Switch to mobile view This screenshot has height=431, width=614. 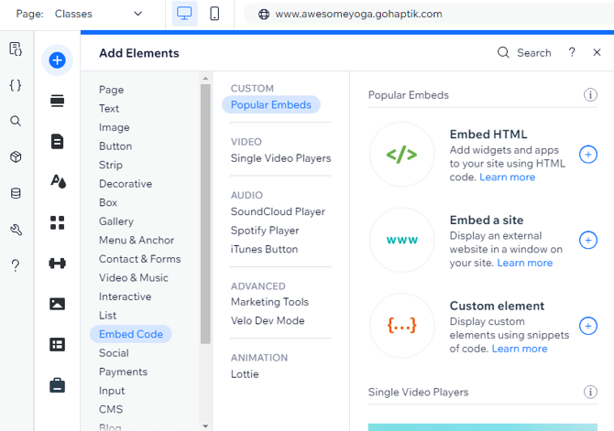[214, 14]
